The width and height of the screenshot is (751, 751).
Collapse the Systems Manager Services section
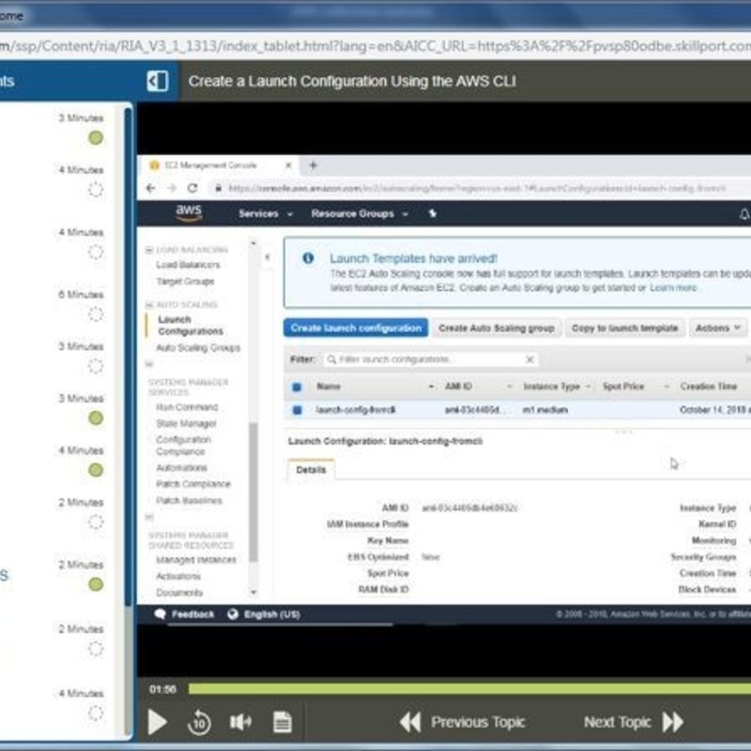click(149, 364)
